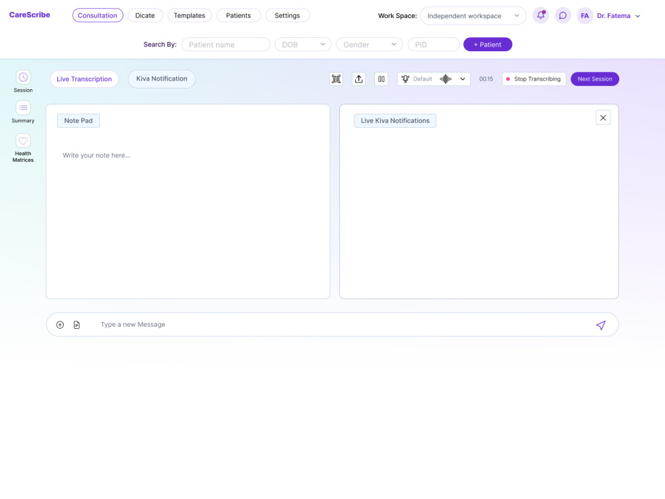665x499 pixels.
Task: Open the Health Matrices heart icon
Action: pos(23,140)
